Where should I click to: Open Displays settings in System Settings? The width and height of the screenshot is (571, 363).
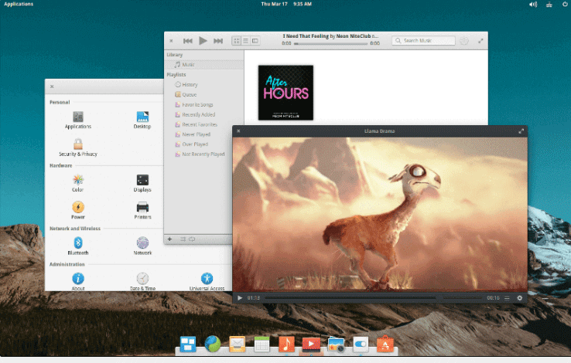click(x=142, y=183)
